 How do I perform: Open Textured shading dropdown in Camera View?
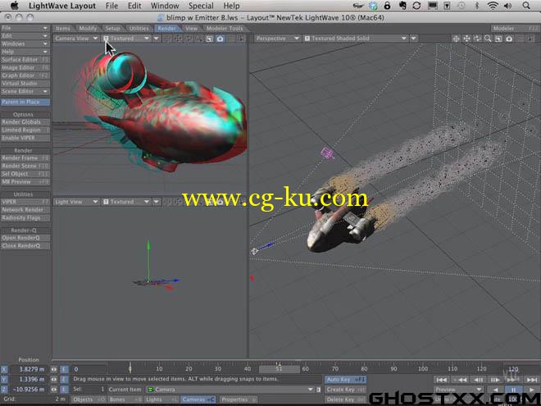(x=126, y=39)
